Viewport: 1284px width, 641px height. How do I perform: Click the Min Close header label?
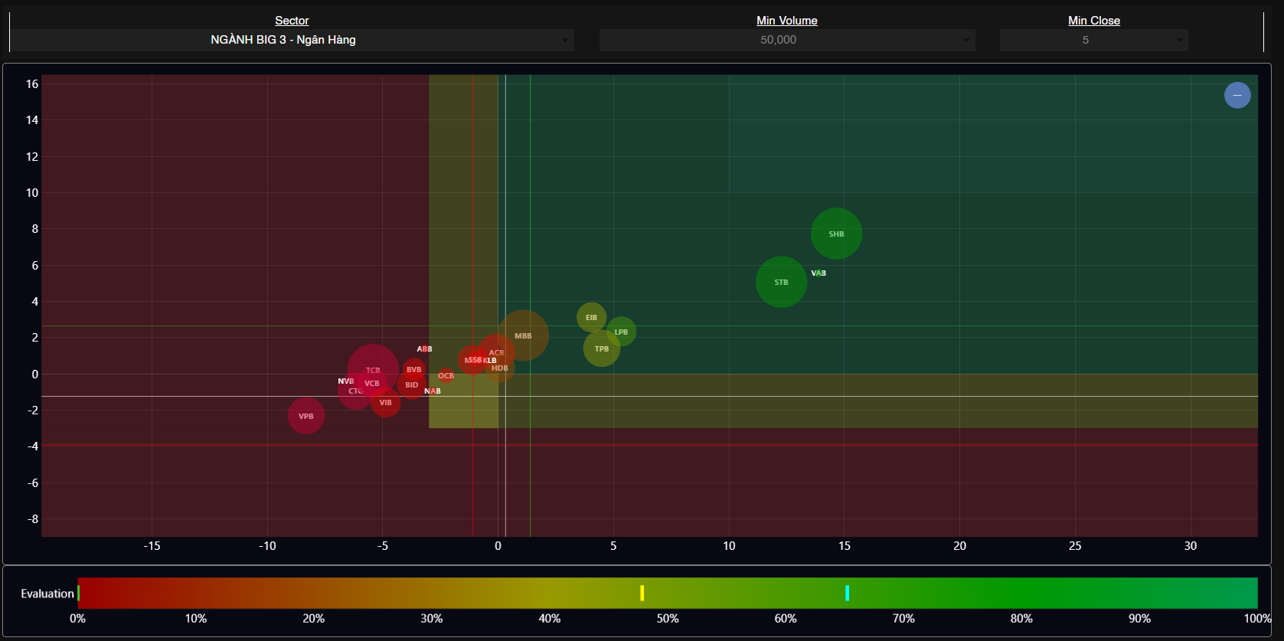pyautogui.click(x=1093, y=21)
